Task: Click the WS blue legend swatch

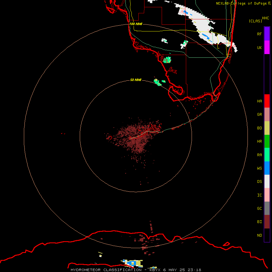Action: pos(267,168)
